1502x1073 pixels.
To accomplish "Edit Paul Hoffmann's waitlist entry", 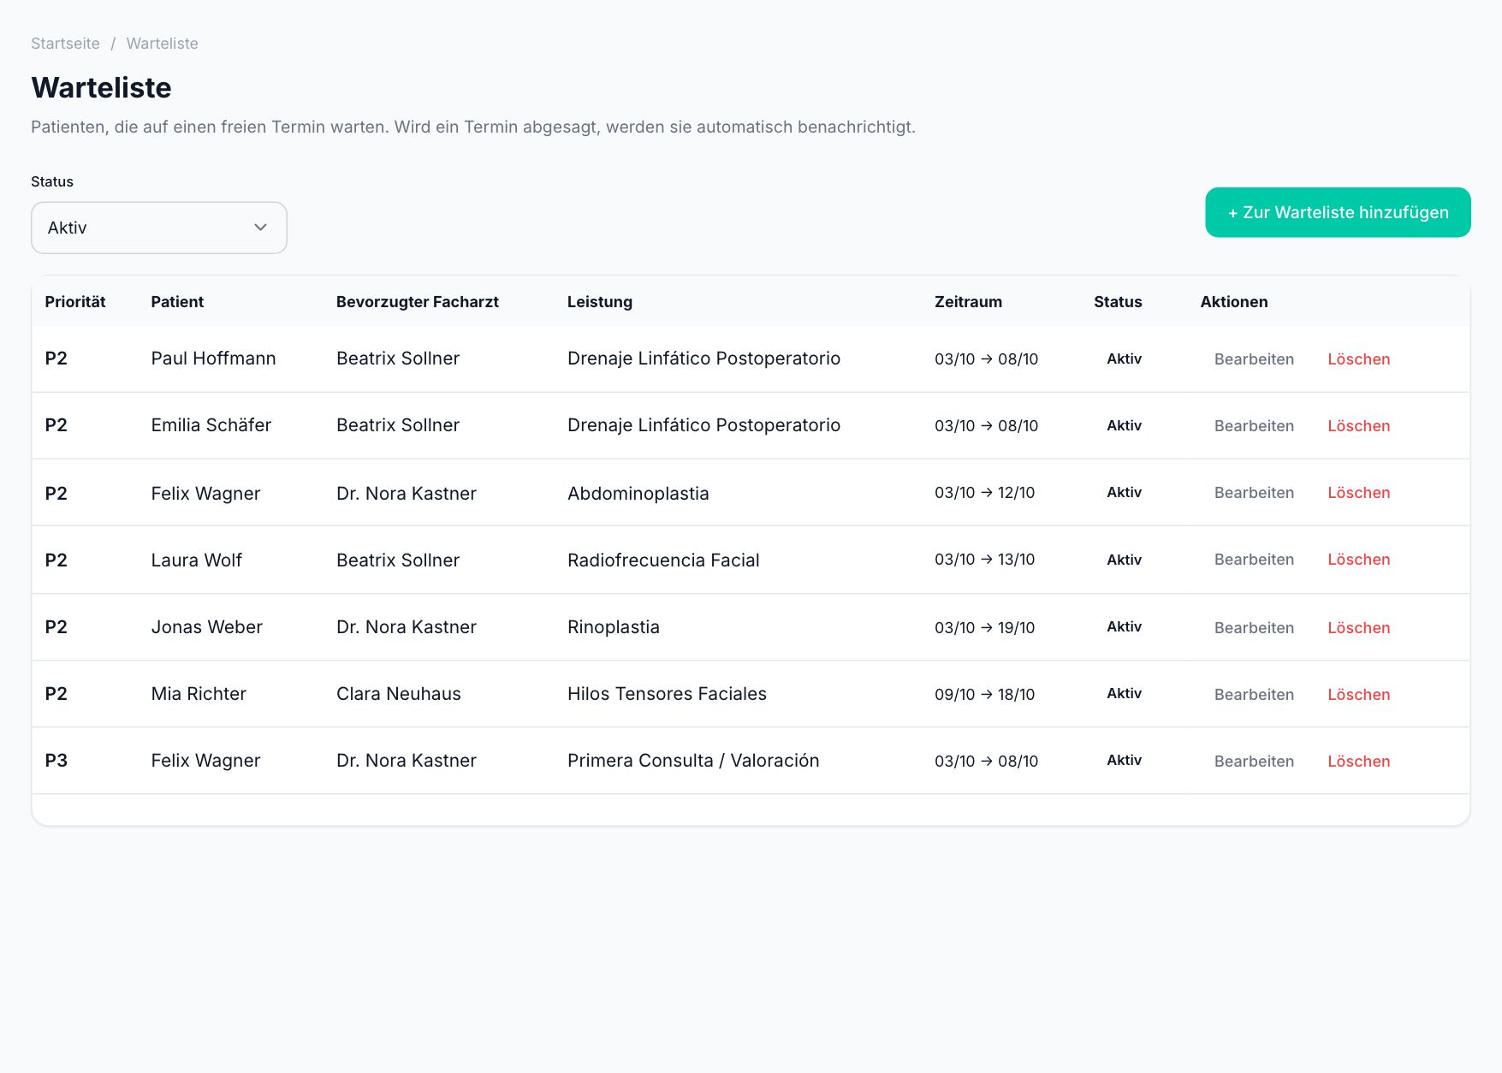I will tap(1254, 359).
